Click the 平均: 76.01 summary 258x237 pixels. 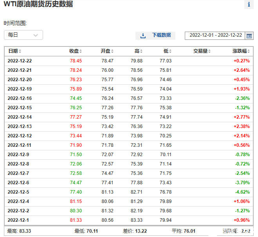point(184,231)
